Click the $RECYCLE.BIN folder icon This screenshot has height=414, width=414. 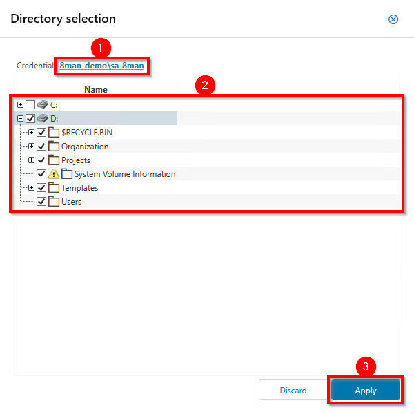pos(54,133)
